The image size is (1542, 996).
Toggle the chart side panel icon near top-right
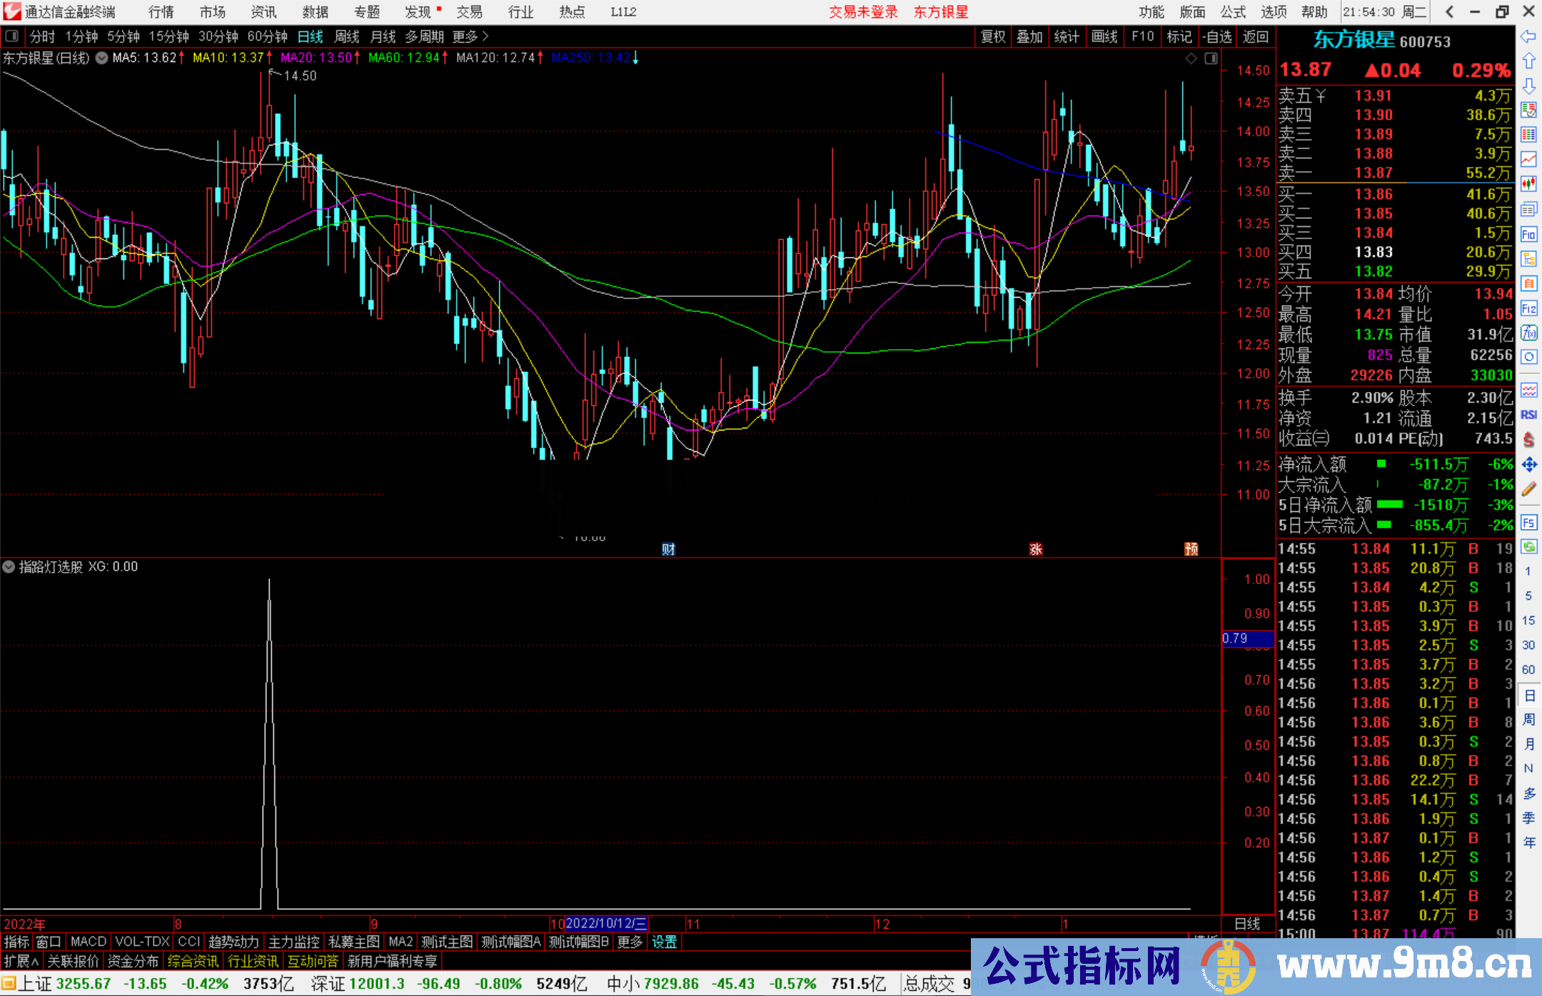[1211, 59]
